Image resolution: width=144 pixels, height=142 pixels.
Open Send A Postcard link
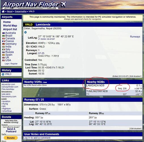pyautogui.click(x=11, y=130)
